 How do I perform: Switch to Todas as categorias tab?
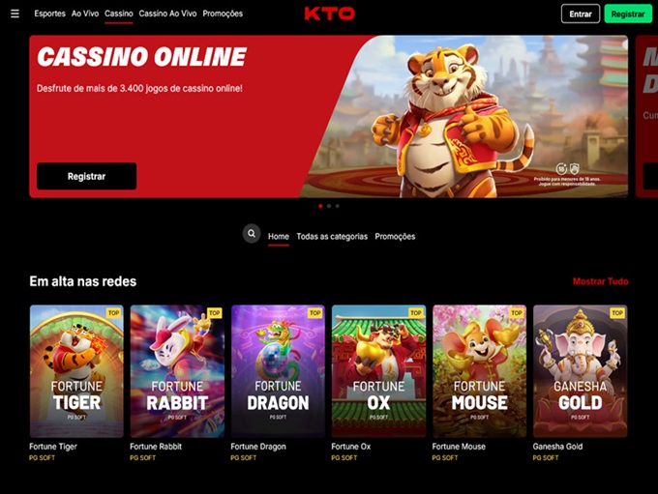332,237
